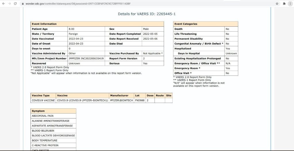The image size is (294, 151).
Task: Click the Lot number FN5988 cell
Action: coord(140,100)
